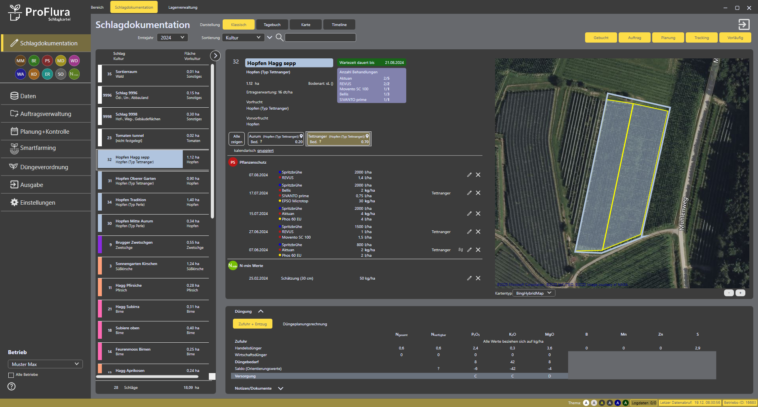
Task: Open the Erntejahr 2024 dropdown
Action: click(x=172, y=37)
